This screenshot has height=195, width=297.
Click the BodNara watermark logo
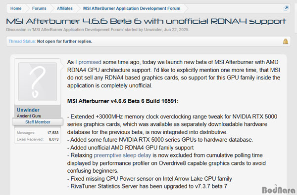pos(279,190)
